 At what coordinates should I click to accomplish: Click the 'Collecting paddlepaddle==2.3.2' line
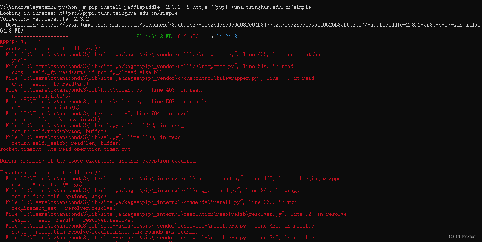click(44, 19)
